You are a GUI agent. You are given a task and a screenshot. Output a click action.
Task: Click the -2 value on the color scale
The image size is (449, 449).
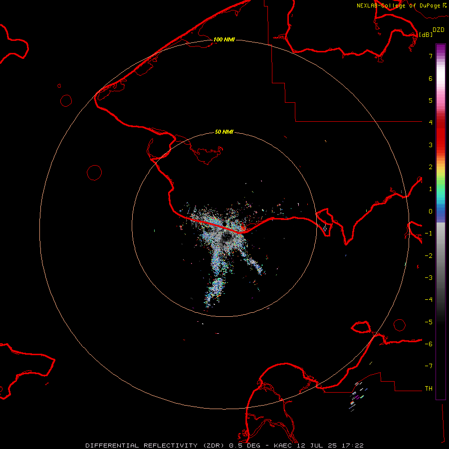pyautogui.click(x=429, y=256)
